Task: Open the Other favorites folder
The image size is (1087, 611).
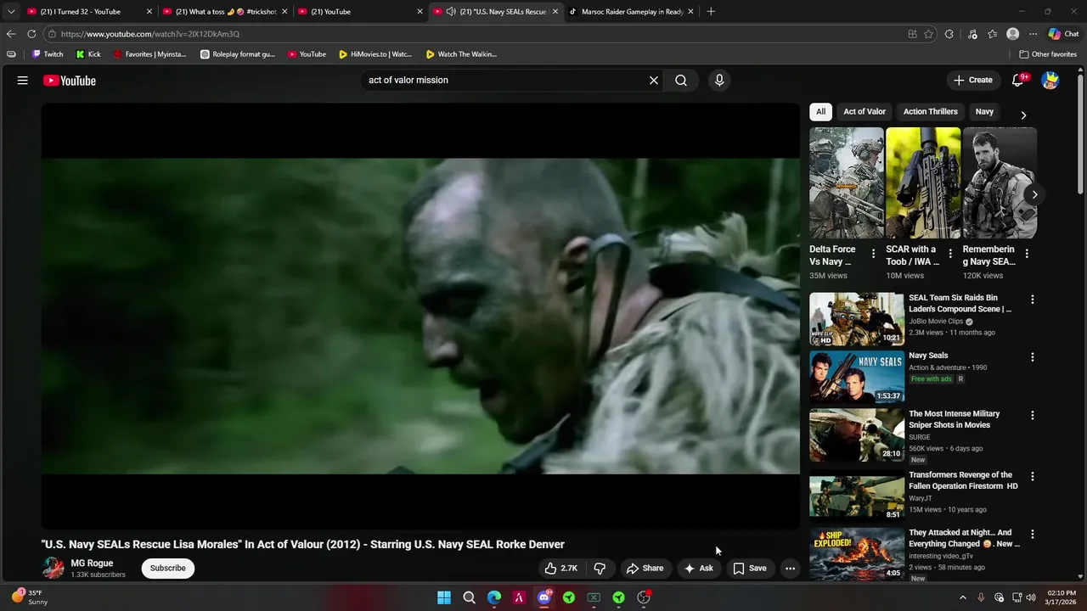Action: coord(1048,54)
